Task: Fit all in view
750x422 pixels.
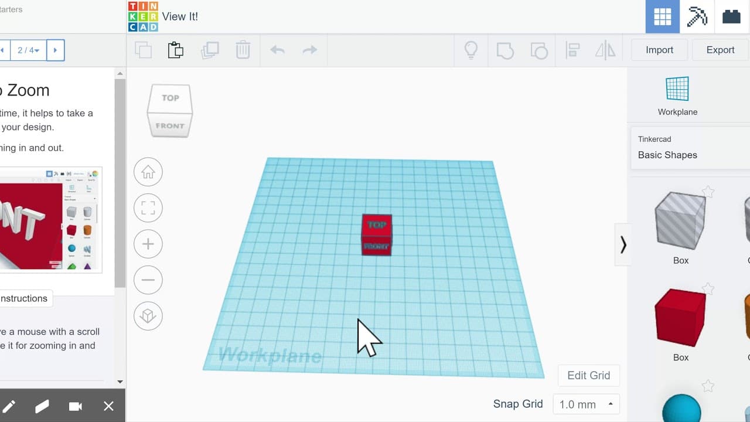Action: tap(148, 208)
